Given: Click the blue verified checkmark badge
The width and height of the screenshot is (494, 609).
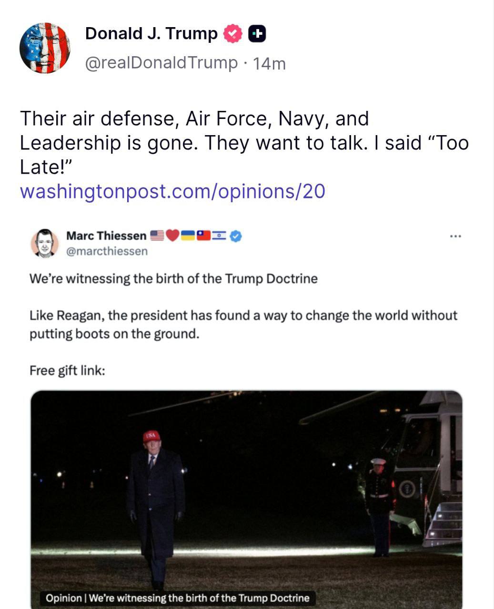Looking at the screenshot, I should click(236, 236).
